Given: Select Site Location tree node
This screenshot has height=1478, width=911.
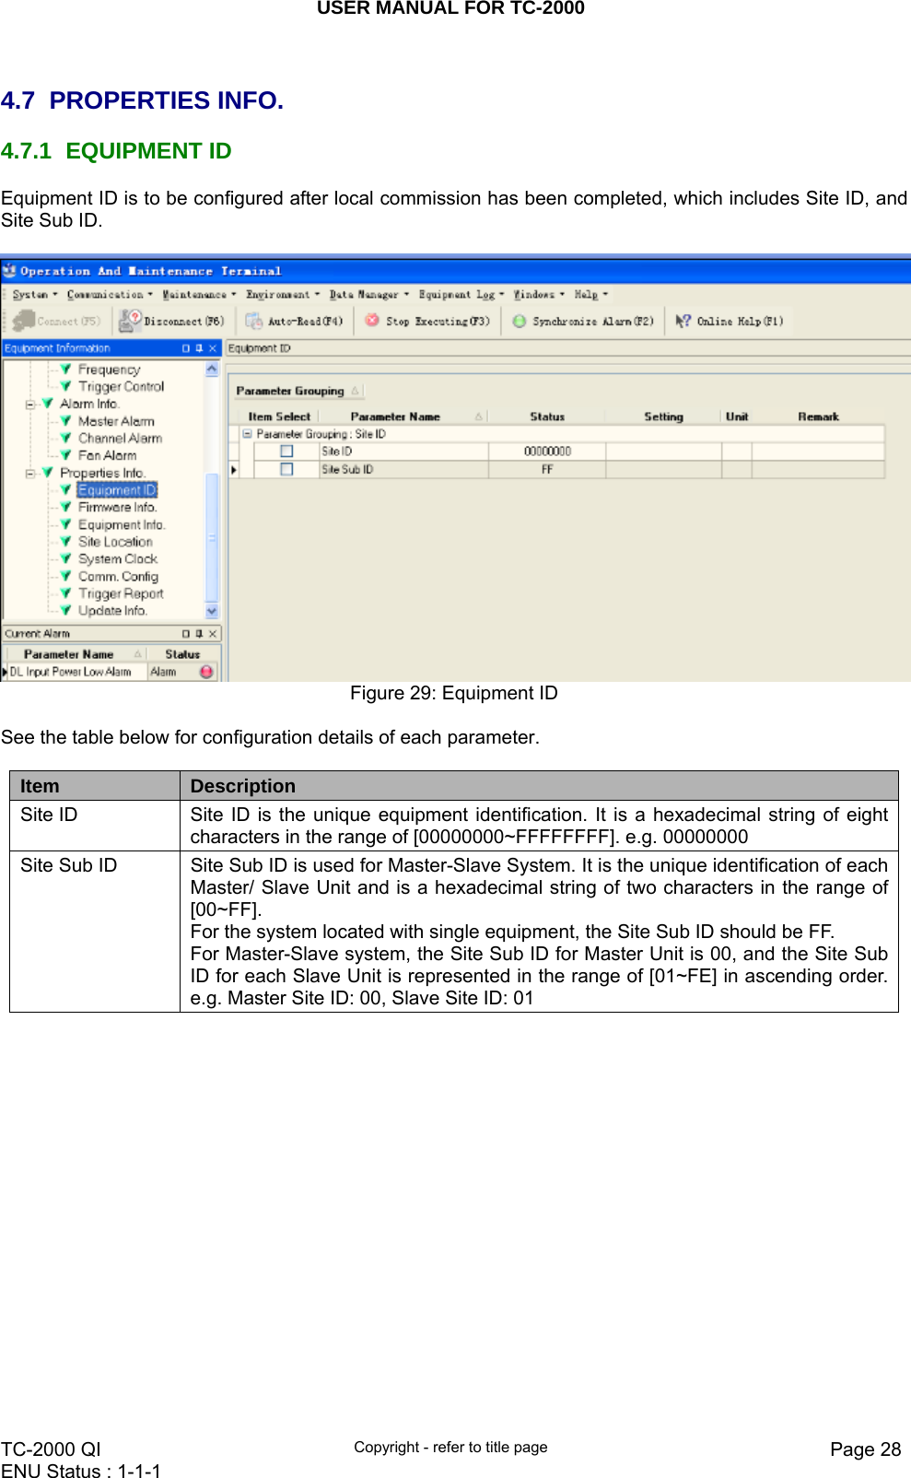Looking at the screenshot, I should point(115,542).
